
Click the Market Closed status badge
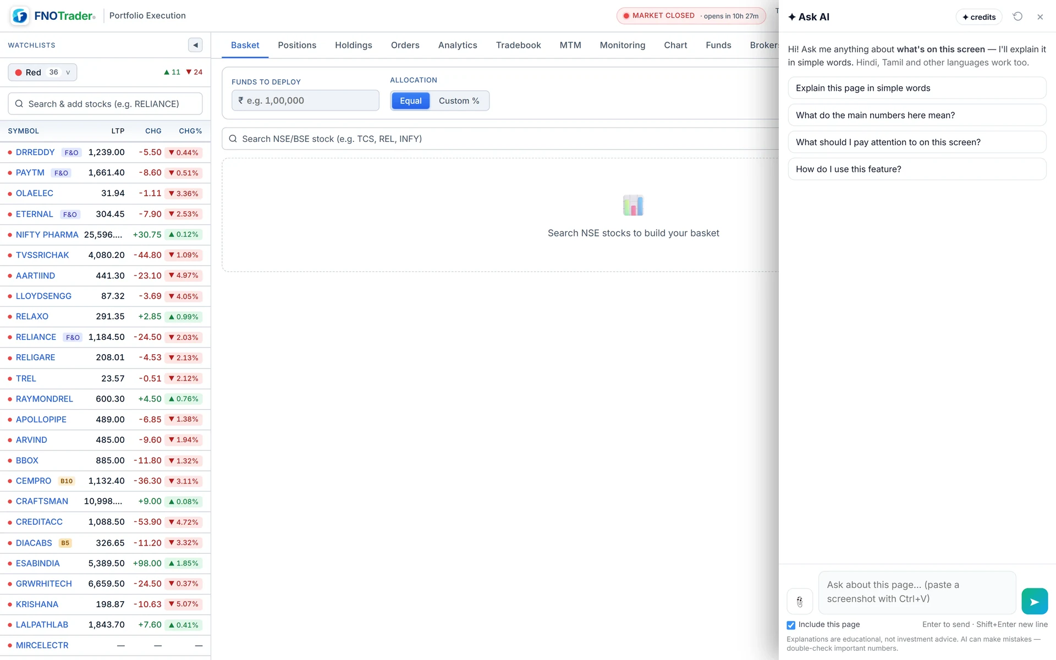691,16
